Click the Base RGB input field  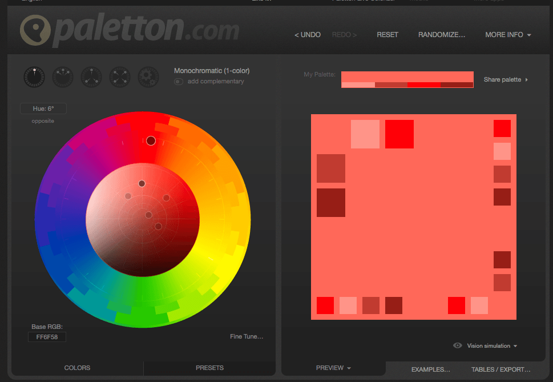[x=46, y=337]
